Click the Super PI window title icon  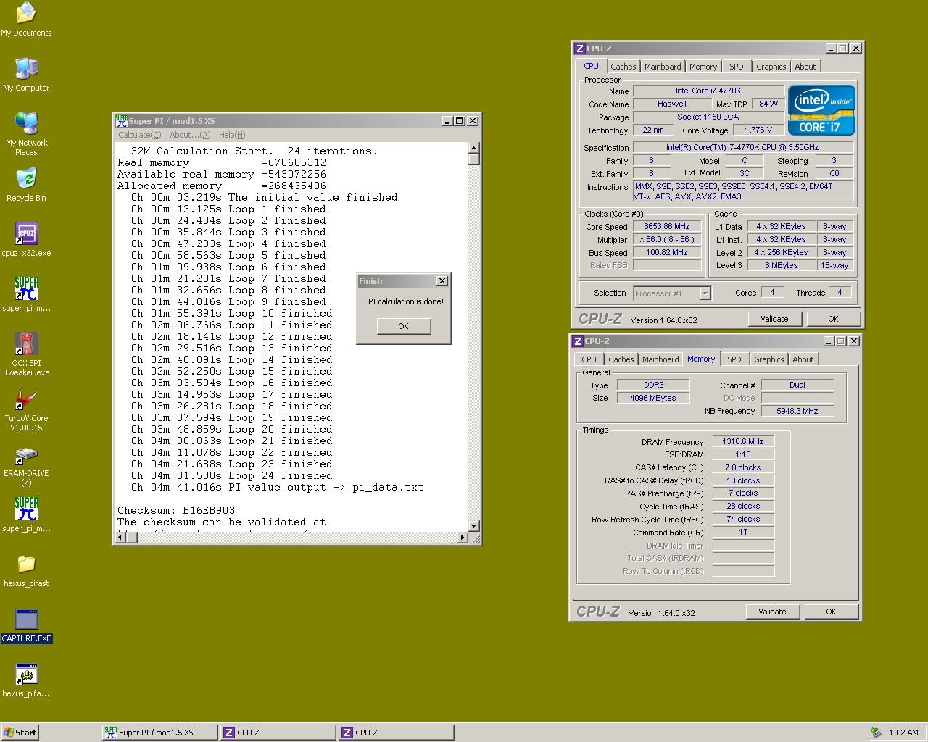pos(121,121)
